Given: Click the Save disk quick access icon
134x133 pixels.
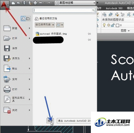Looking at the screenshot, I should coord(24,3).
